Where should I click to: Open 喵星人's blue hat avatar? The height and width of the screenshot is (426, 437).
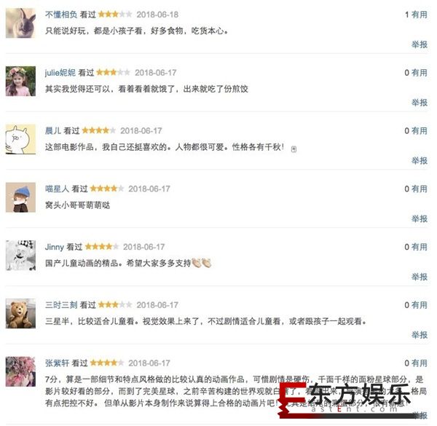click(20, 197)
